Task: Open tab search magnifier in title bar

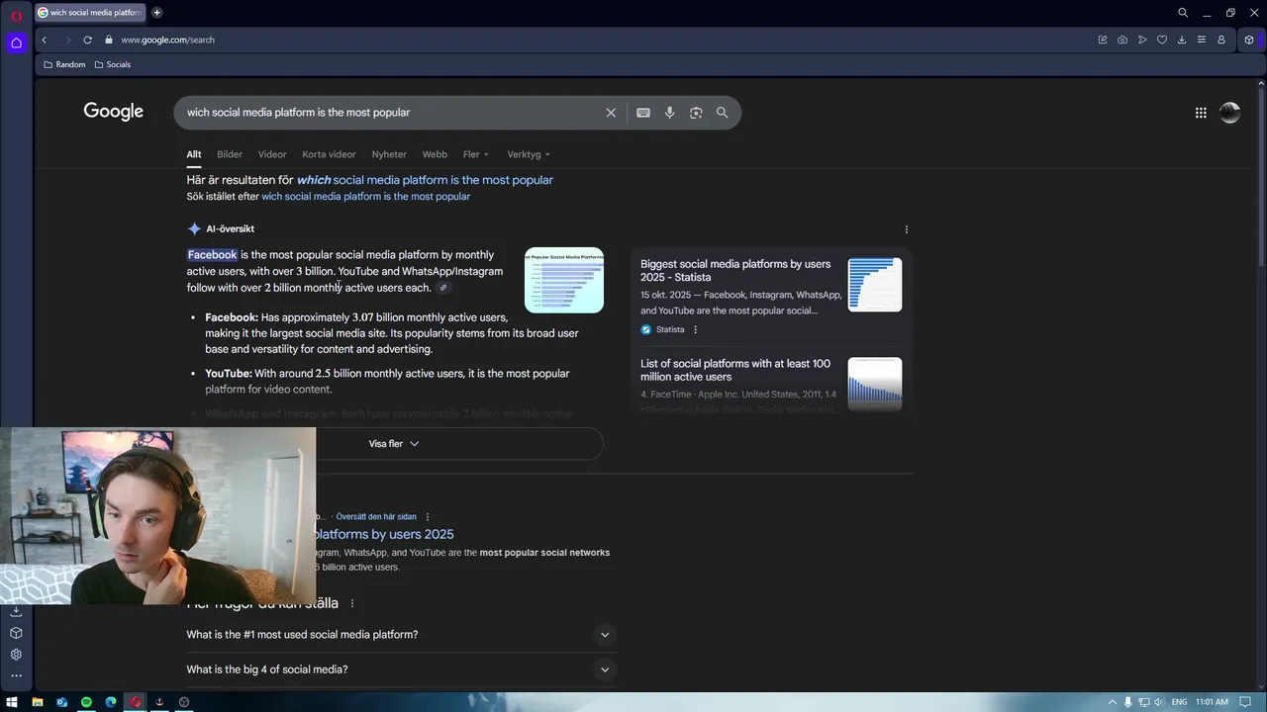Action: tap(1183, 13)
